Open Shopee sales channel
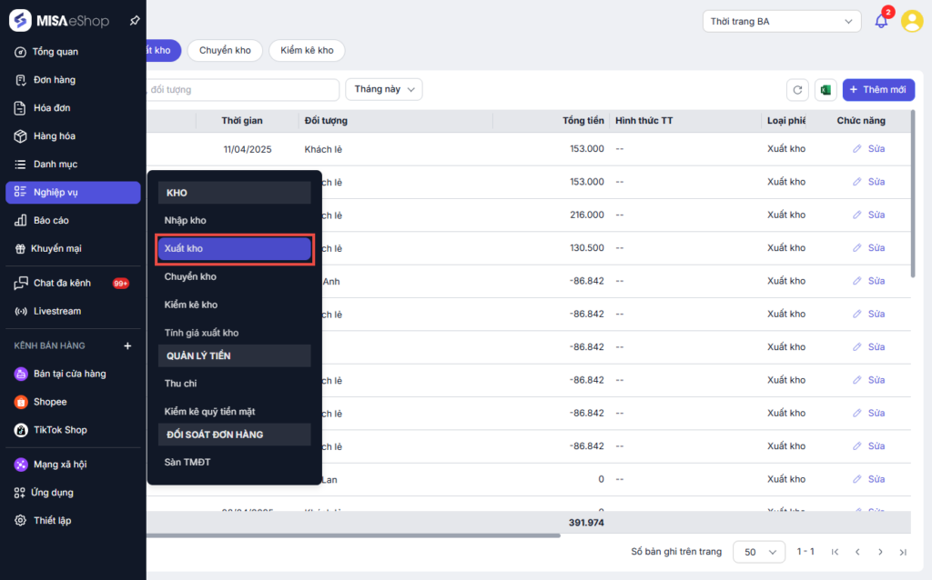Viewport: 932px width, 580px height. click(50, 402)
